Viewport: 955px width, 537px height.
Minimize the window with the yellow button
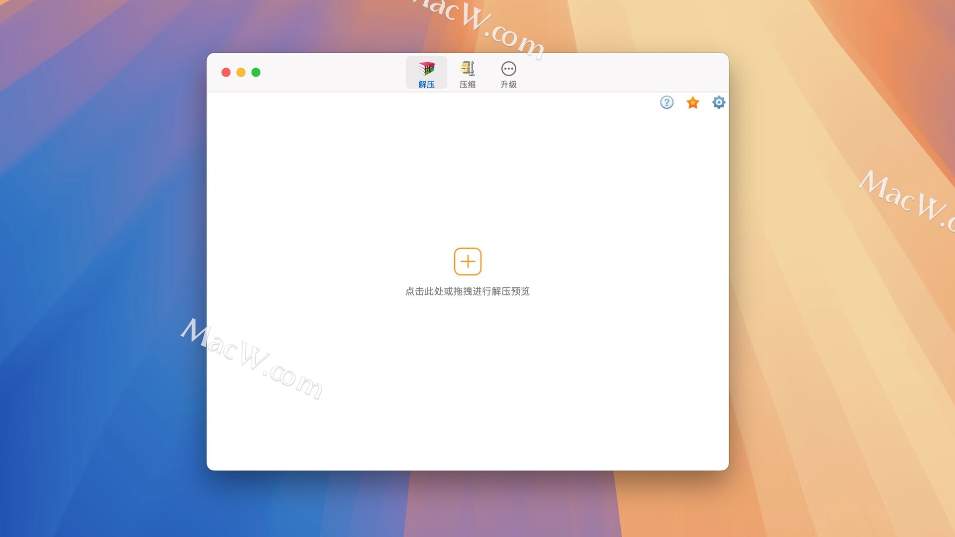point(241,73)
